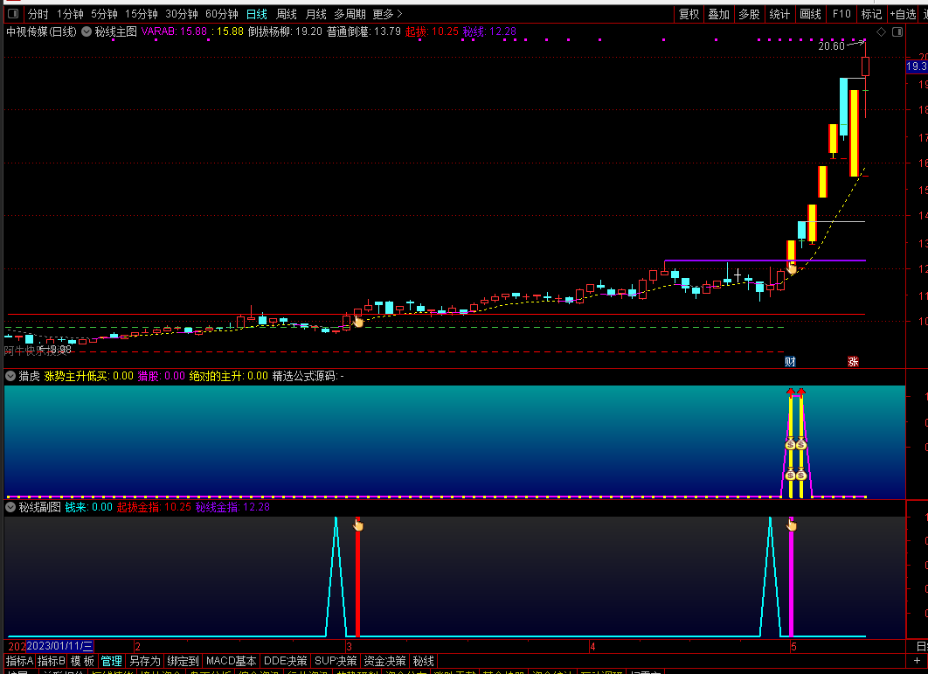This screenshot has height=674, width=928.
Task: Click the plus icon on the indicator bar
Action: [x=917, y=660]
